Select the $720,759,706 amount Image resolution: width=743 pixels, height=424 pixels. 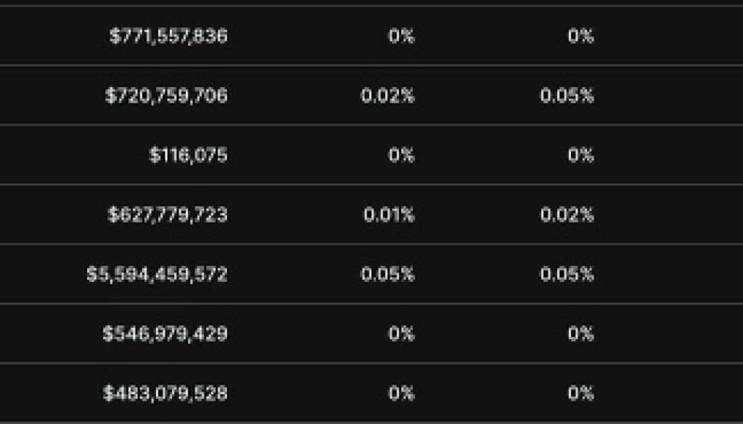click(x=166, y=95)
